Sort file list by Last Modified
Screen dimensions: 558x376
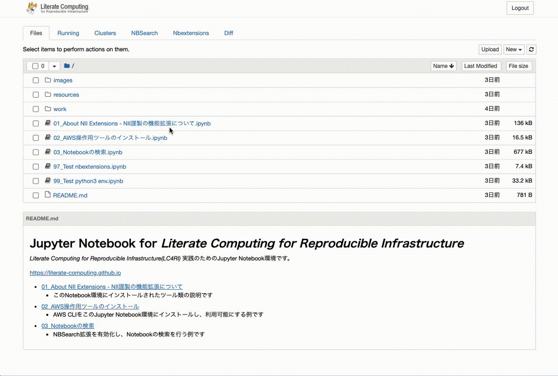click(x=480, y=66)
